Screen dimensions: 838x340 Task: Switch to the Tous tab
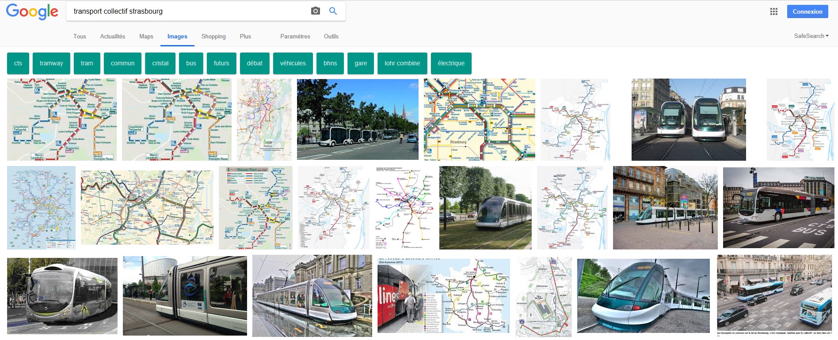pos(80,36)
